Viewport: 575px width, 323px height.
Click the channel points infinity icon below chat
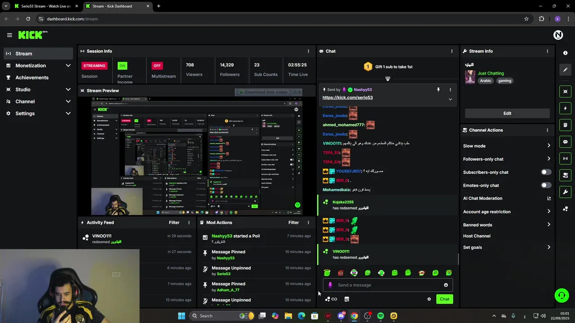tap(331, 299)
